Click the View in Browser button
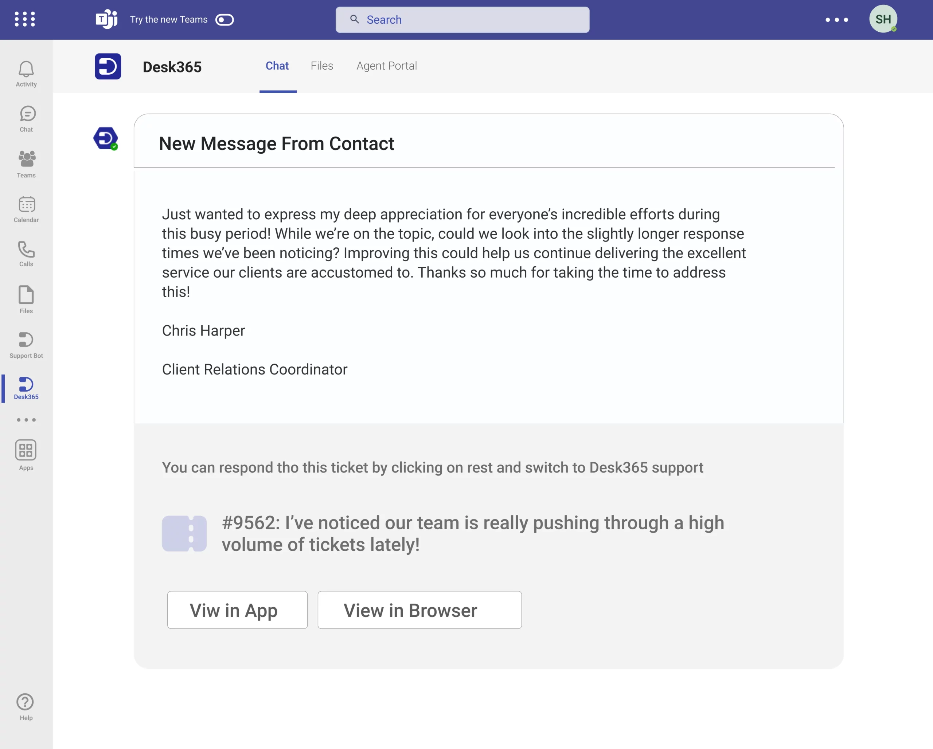933x749 pixels. pyautogui.click(x=419, y=610)
